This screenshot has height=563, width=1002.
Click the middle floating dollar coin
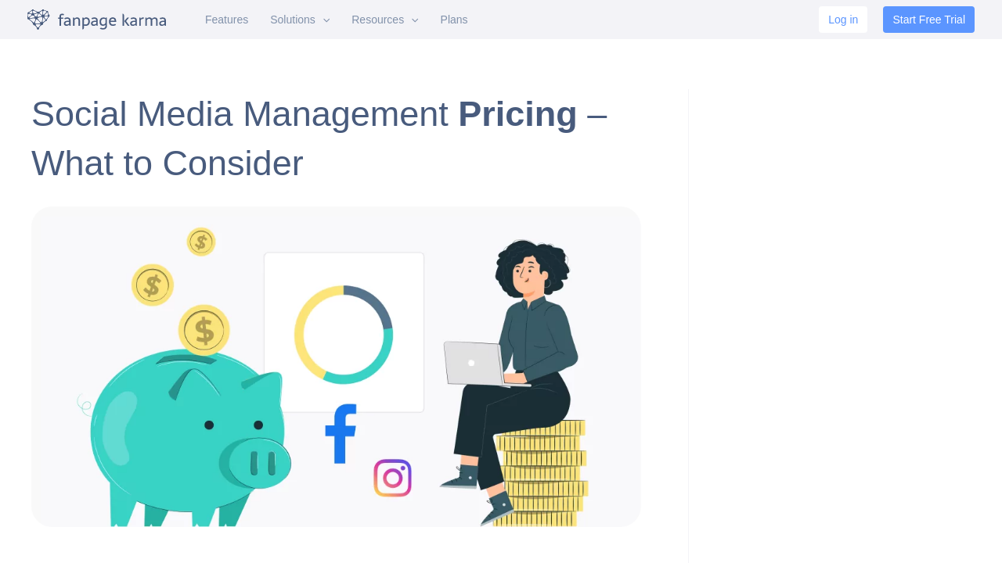pyautogui.click(x=153, y=285)
